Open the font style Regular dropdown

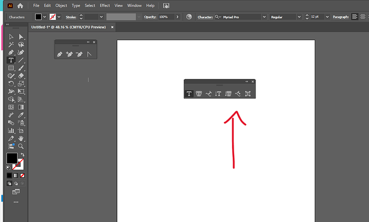(x=299, y=17)
